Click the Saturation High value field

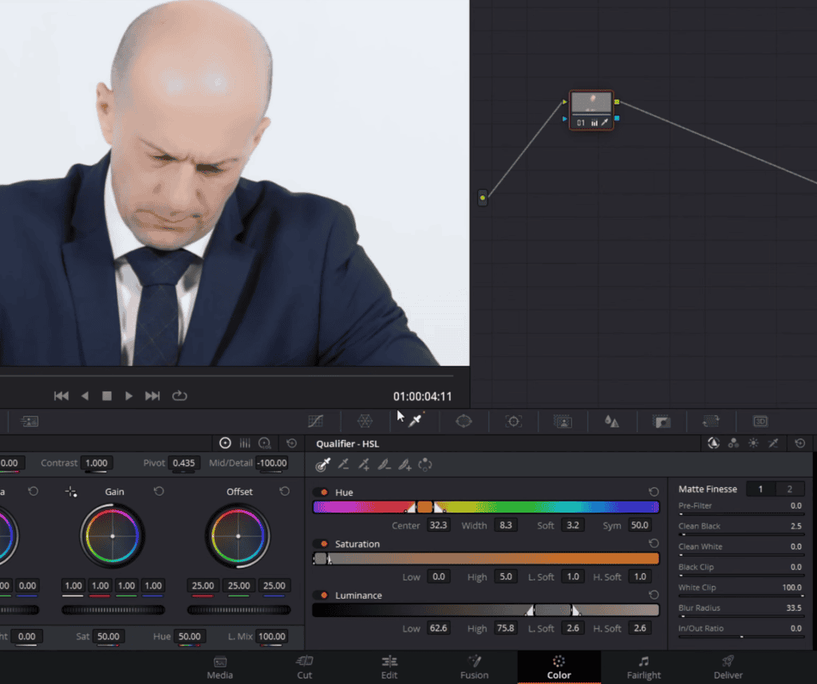(506, 576)
